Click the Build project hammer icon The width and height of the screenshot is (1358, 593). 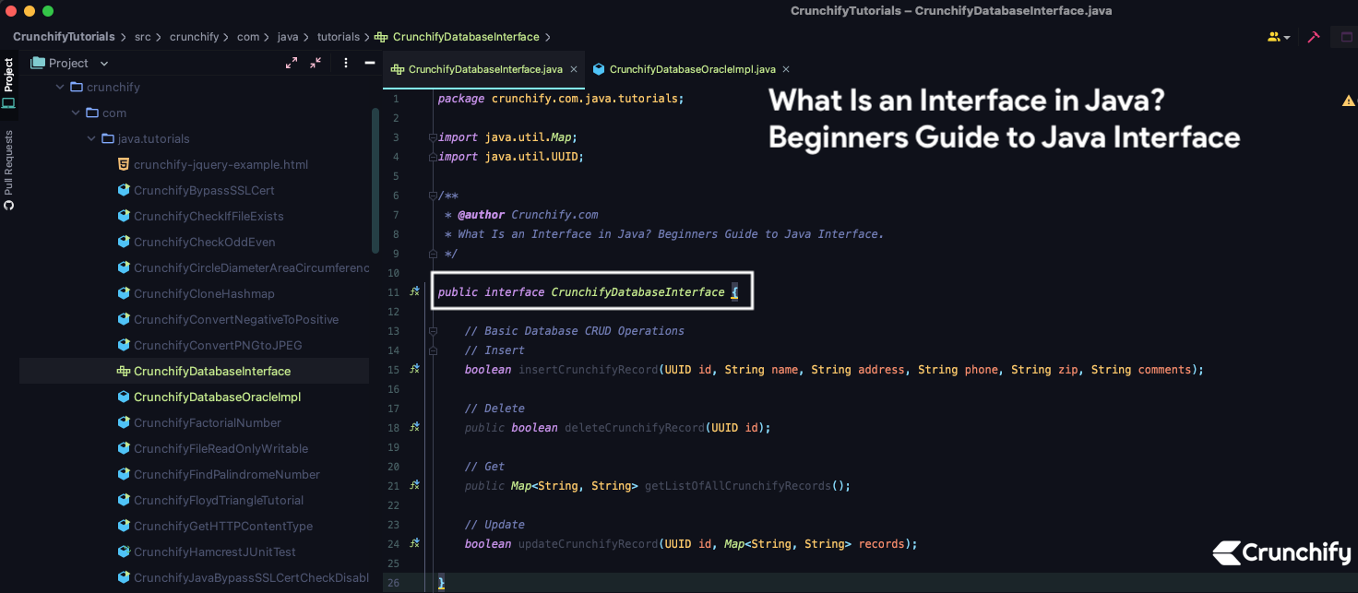(1314, 37)
